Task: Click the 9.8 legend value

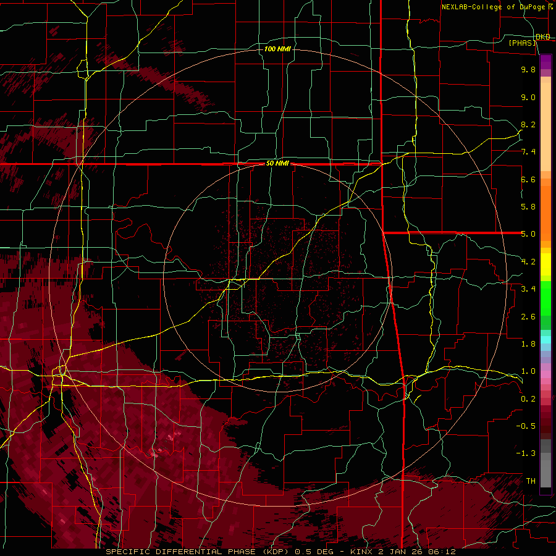Action: (x=528, y=69)
